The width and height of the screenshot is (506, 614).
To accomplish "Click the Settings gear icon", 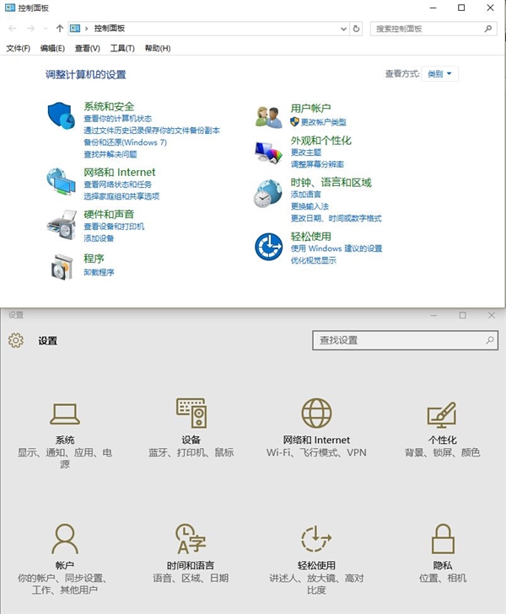I will click(16, 340).
